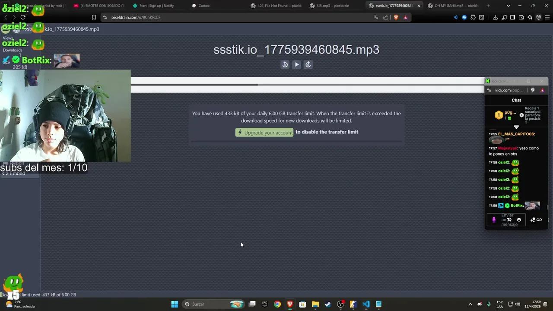The height and width of the screenshot is (311, 553).
Task: Open emoji picker in Kick chat
Action: [x=519, y=220]
